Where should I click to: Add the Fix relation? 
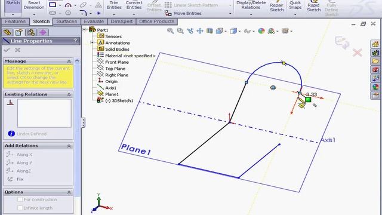(15, 179)
